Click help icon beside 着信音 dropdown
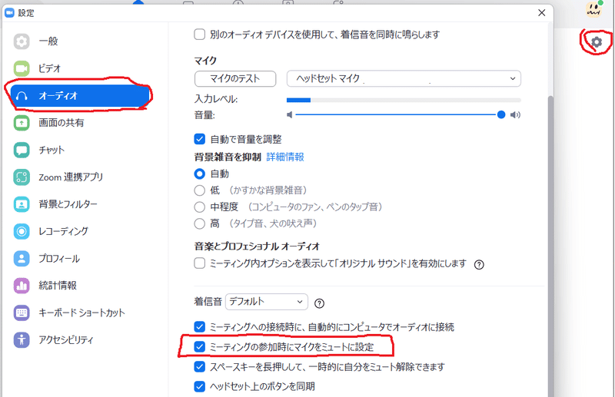Image resolution: width=615 pixels, height=397 pixels. pyautogui.click(x=319, y=303)
